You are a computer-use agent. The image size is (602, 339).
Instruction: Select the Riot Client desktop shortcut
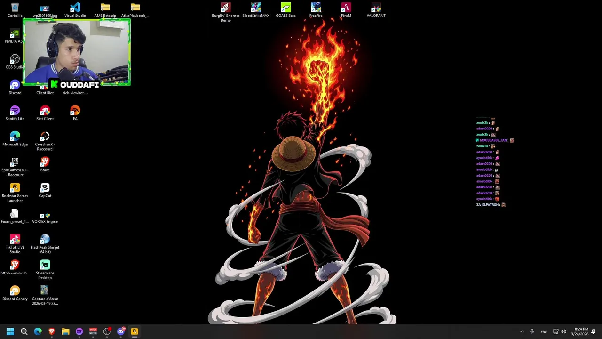pyautogui.click(x=45, y=113)
